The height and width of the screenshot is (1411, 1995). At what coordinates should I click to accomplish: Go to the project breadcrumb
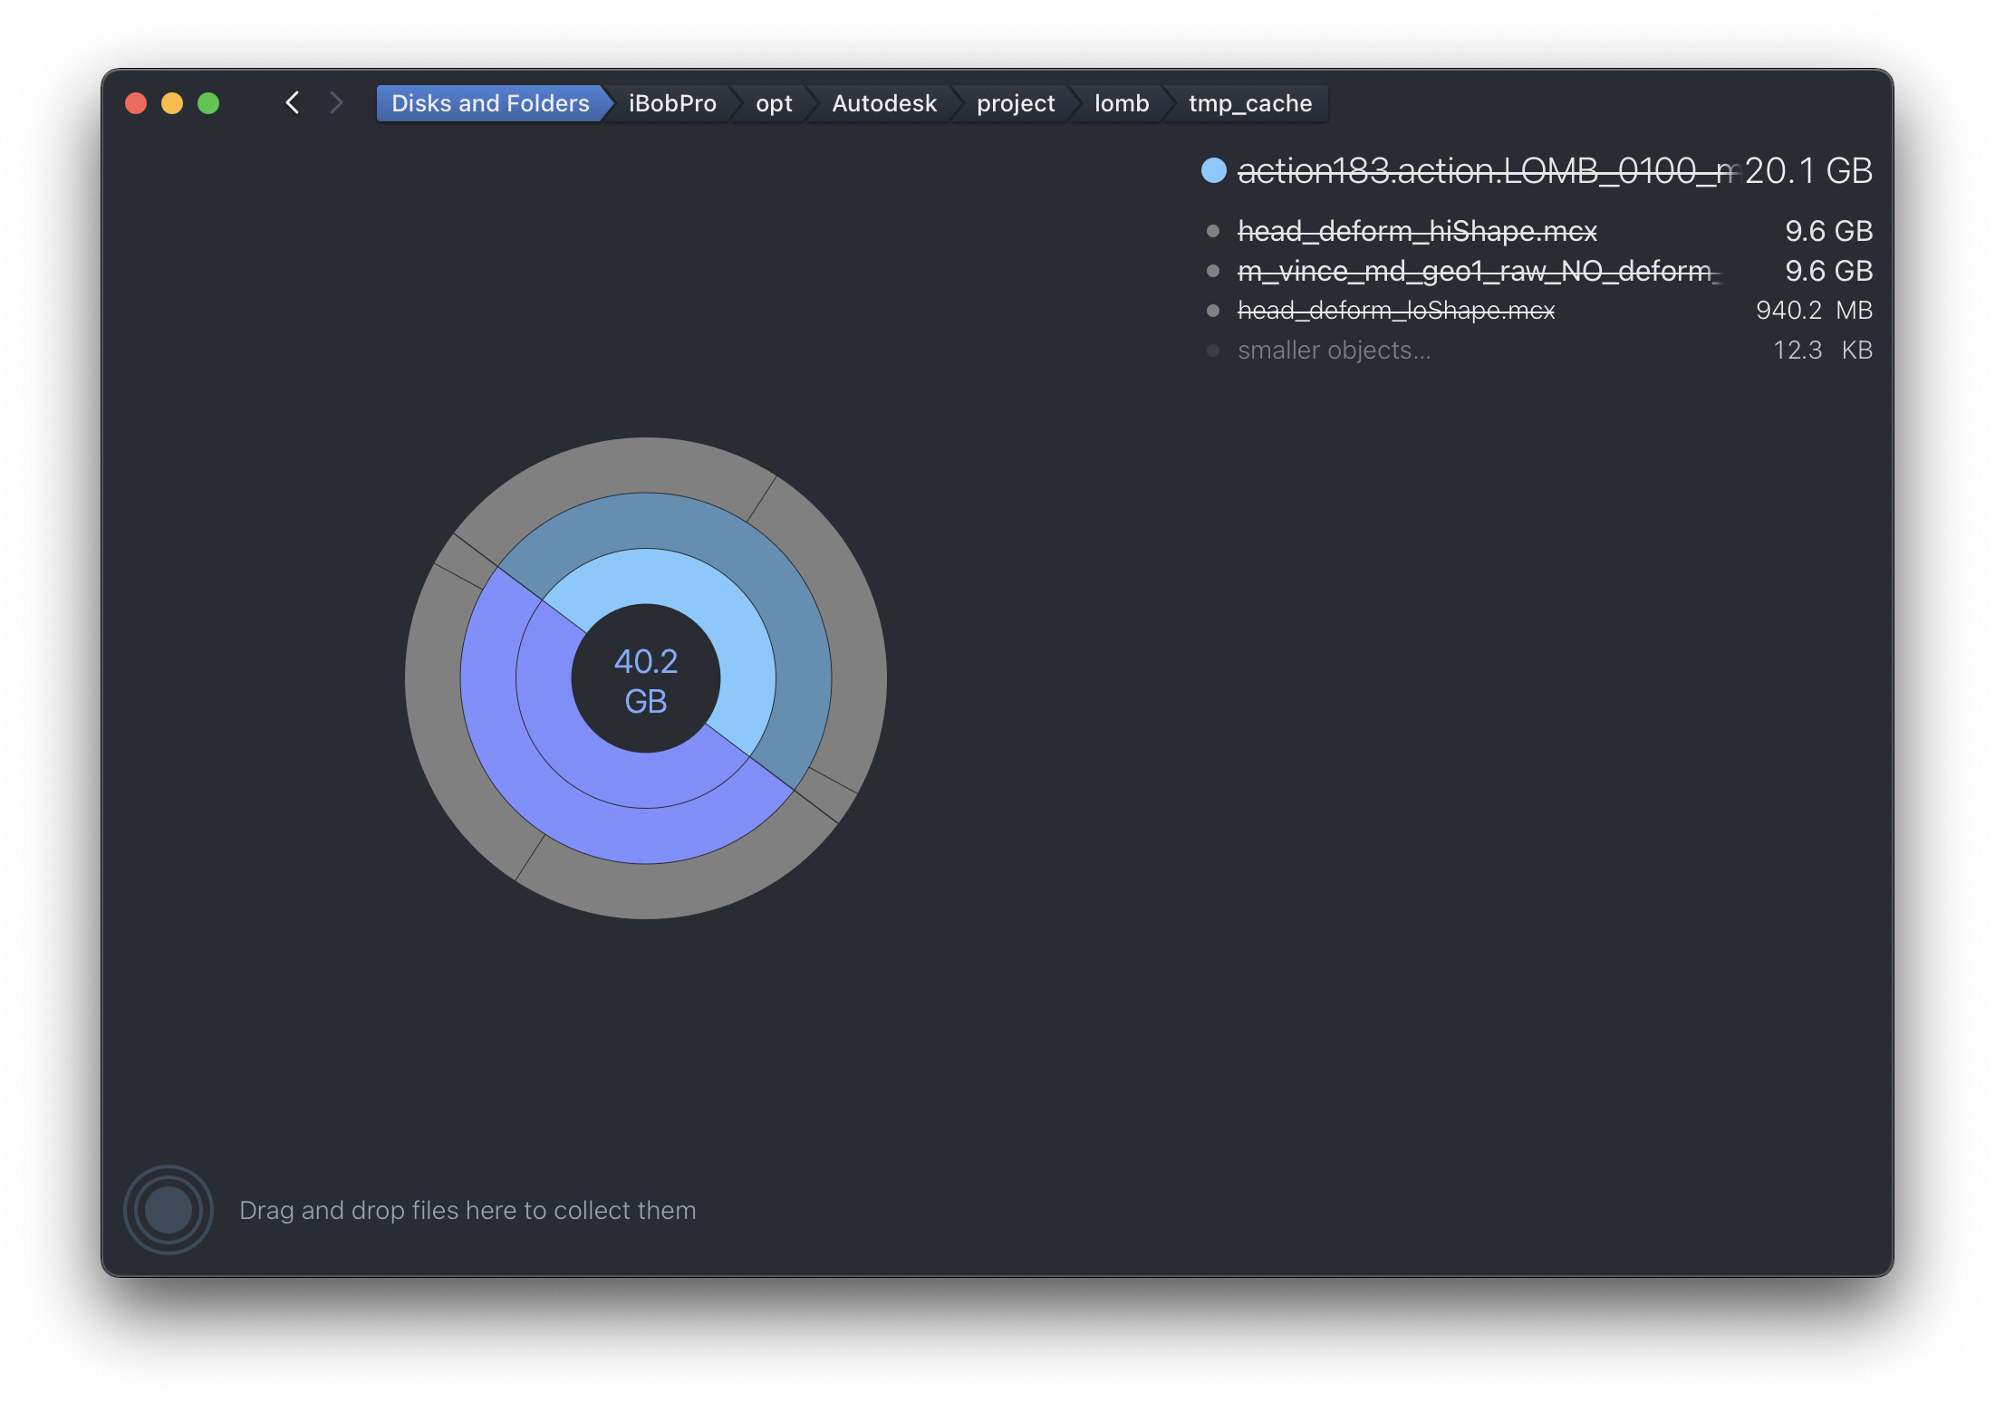pos(1015,103)
